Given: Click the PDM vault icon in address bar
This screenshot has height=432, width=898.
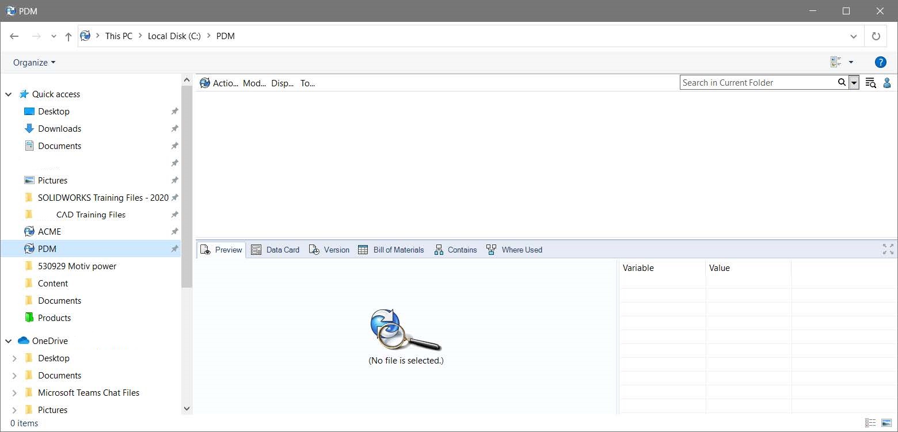Looking at the screenshot, I should coord(86,36).
